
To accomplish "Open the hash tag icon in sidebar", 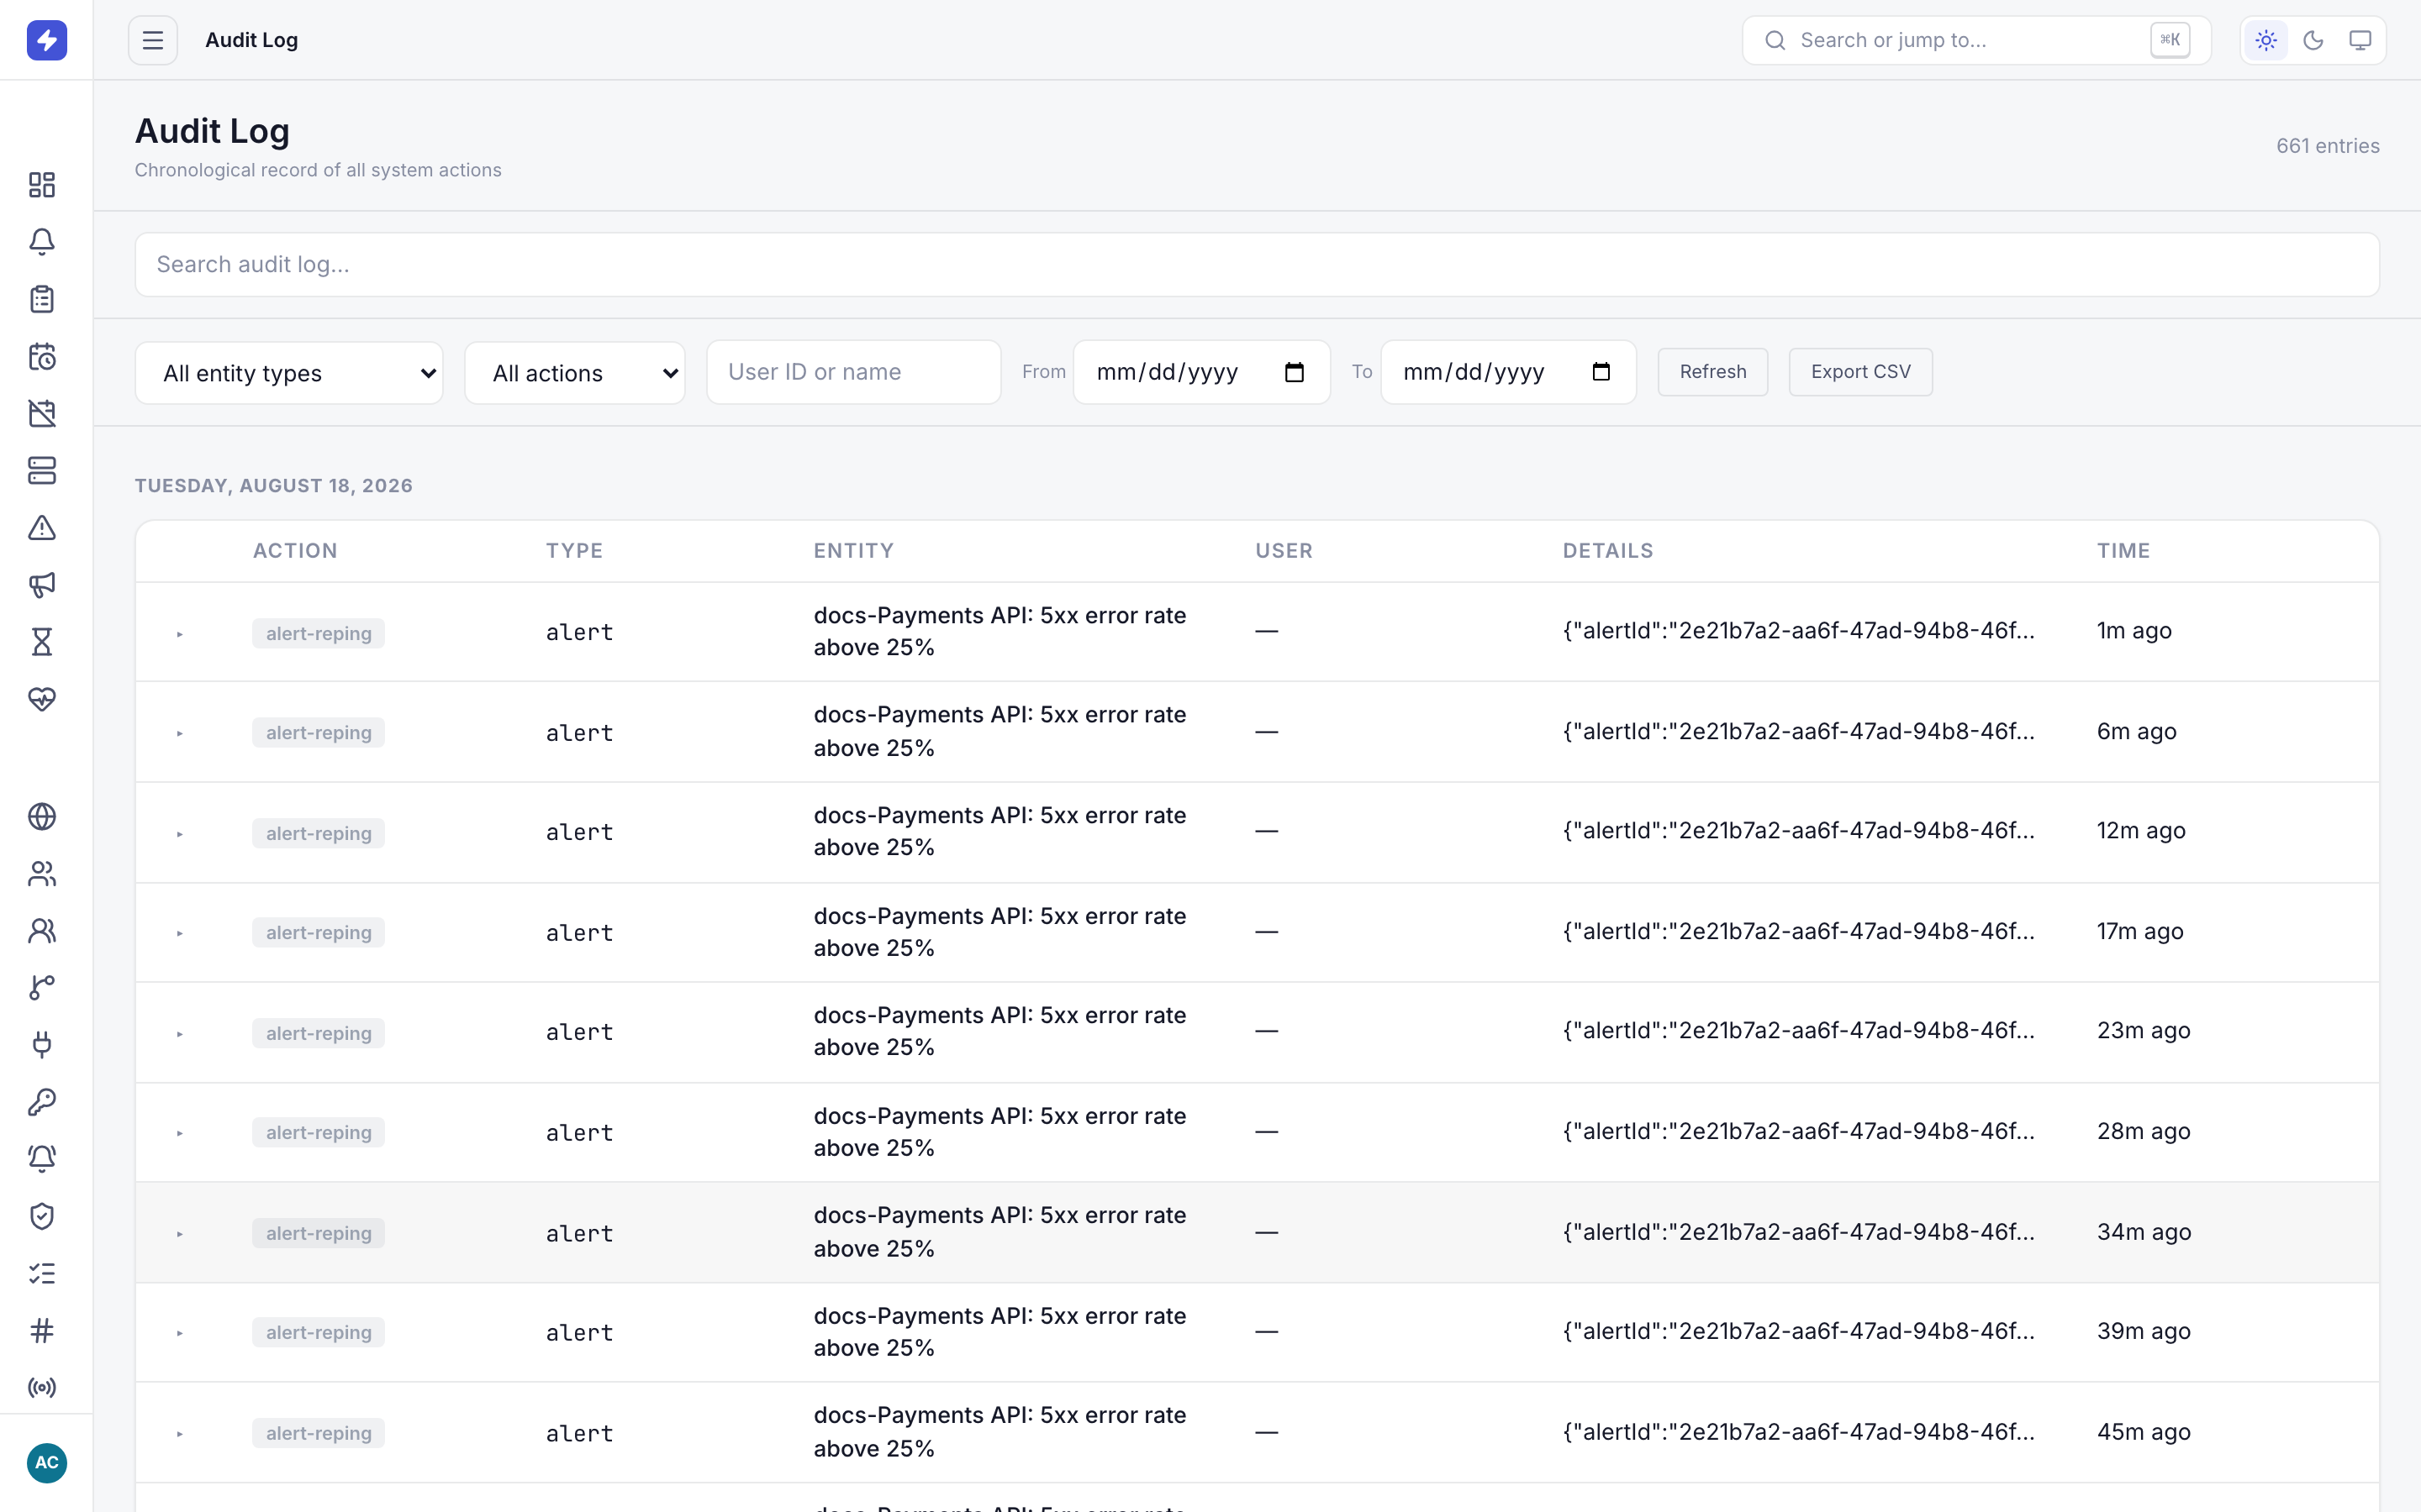I will [x=42, y=1330].
